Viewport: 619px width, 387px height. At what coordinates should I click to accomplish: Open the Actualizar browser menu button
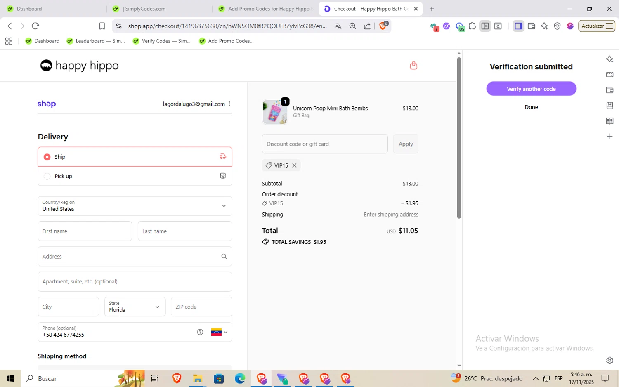click(597, 26)
